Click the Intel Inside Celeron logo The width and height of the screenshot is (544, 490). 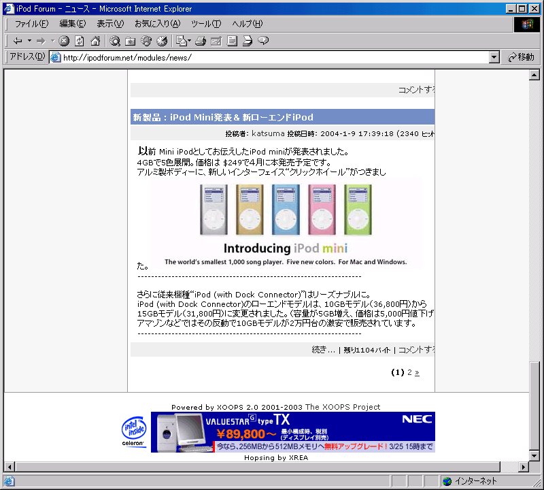click(134, 431)
